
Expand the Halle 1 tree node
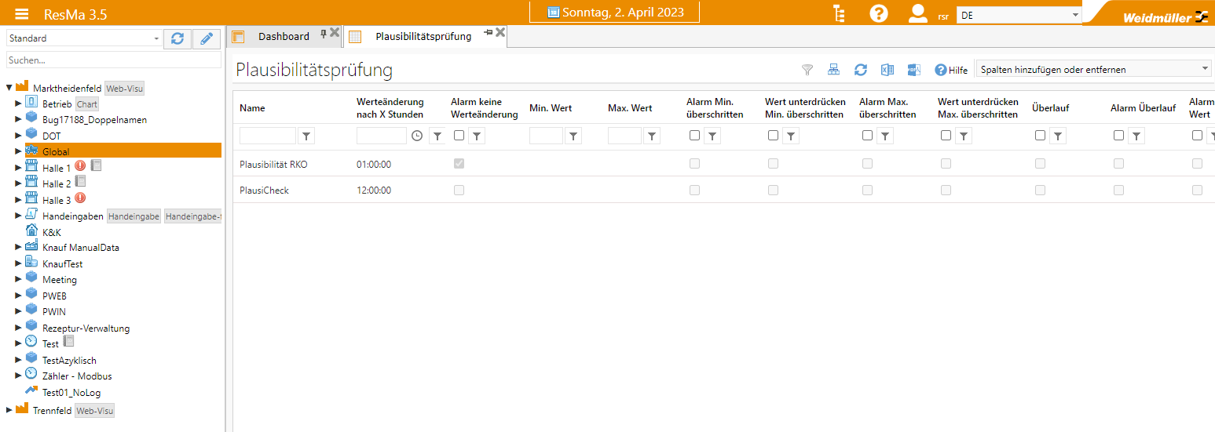coord(19,168)
